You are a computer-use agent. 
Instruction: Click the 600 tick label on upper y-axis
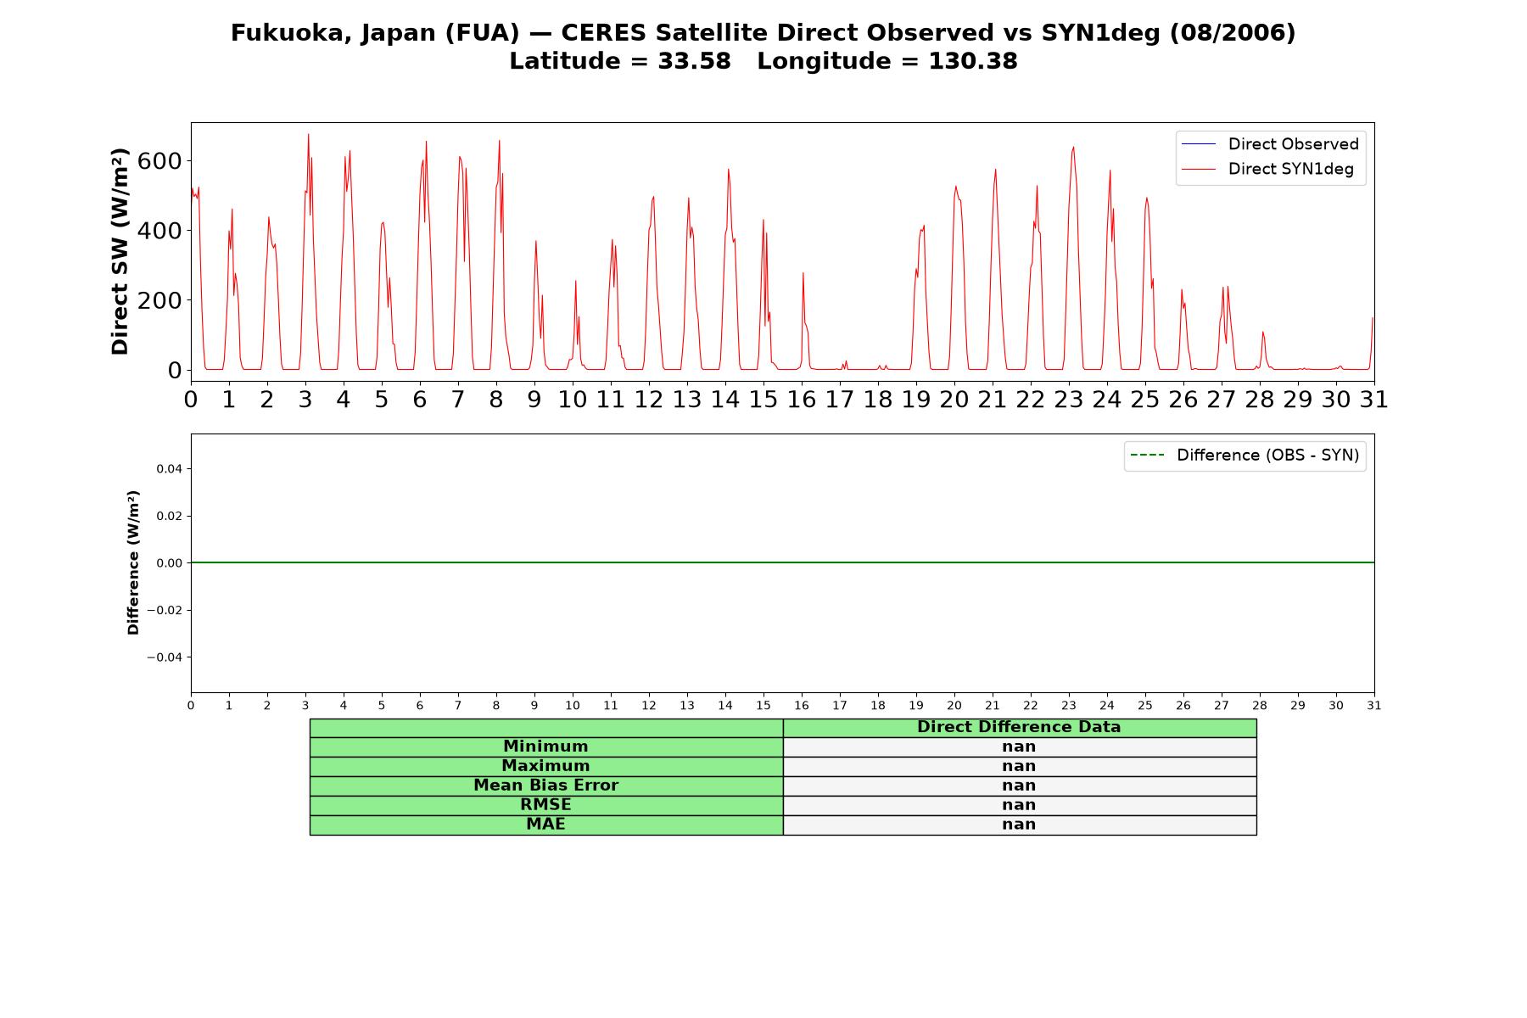click(x=159, y=161)
